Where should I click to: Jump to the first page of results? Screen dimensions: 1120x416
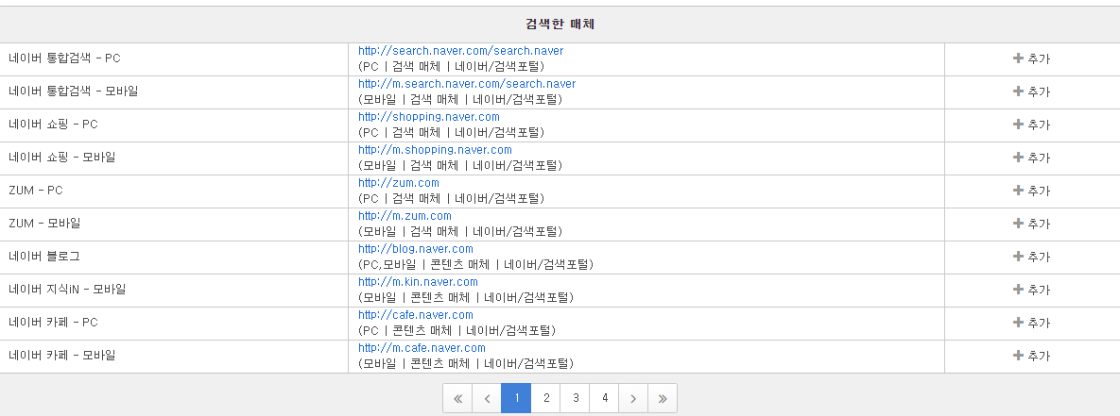(x=457, y=398)
